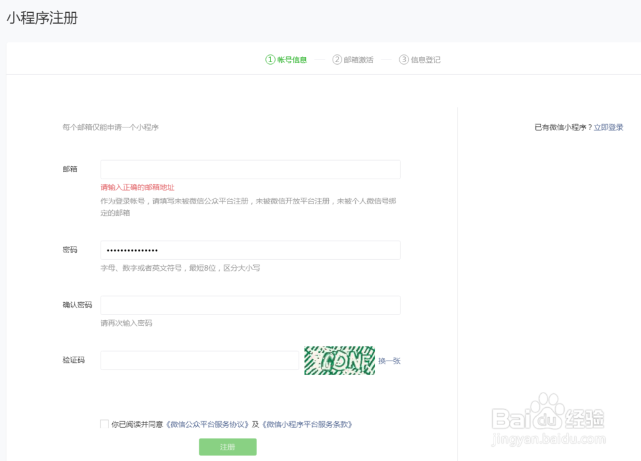This screenshot has height=461, width=641.
Task: Click the captcha verification image
Action: tap(340, 360)
